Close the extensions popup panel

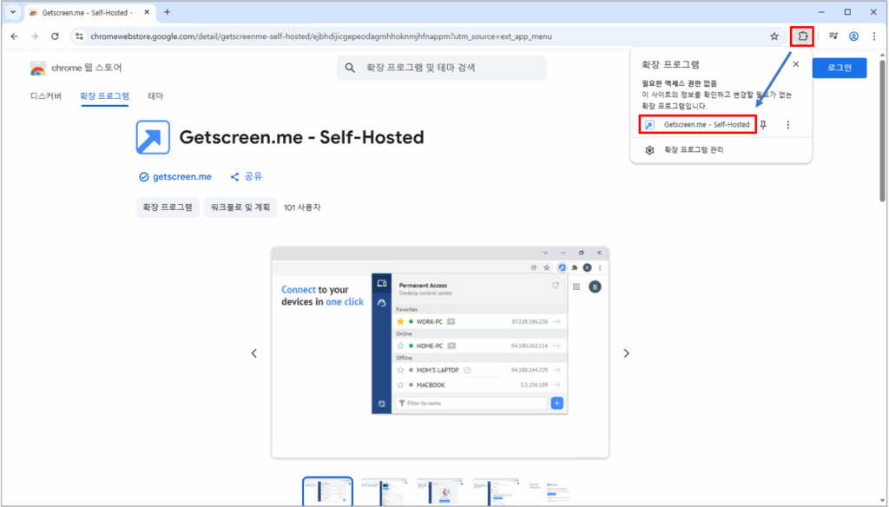pyautogui.click(x=796, y=64)
